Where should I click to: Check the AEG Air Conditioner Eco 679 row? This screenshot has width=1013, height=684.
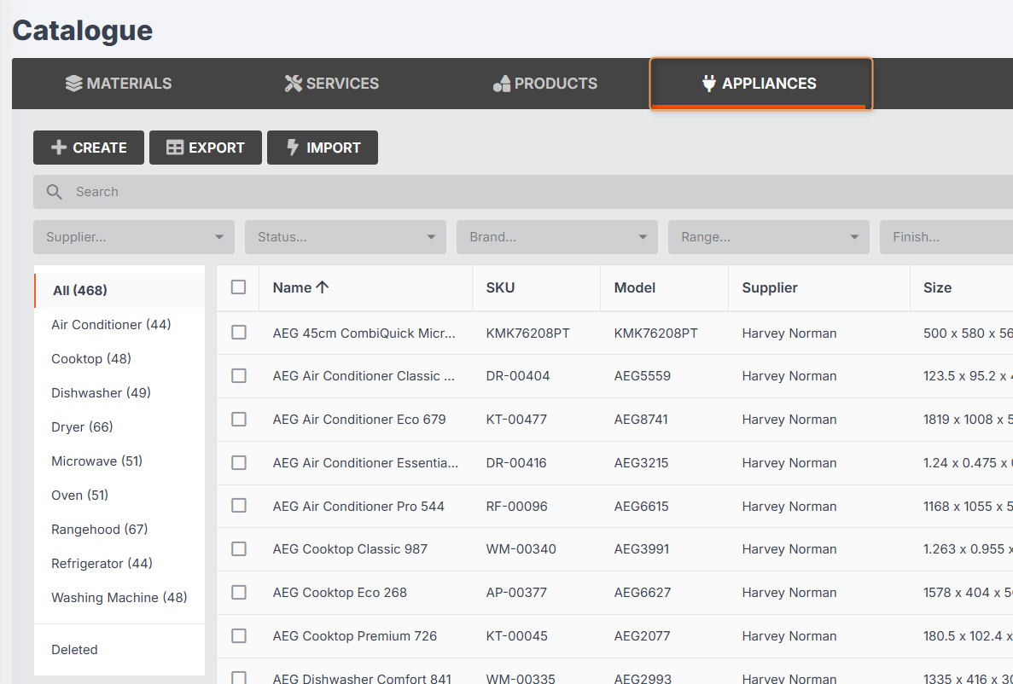[x=239, y=419]
